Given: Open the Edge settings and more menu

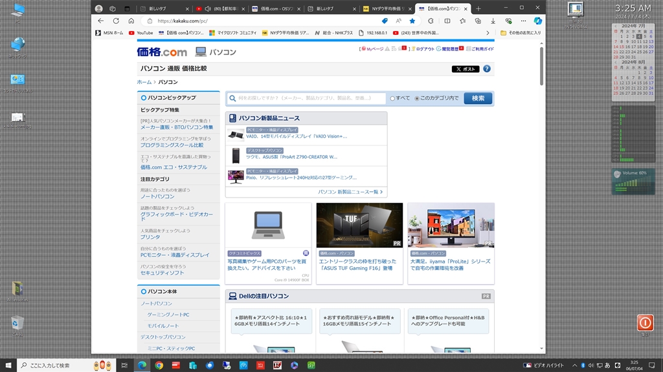Looking at the screenshot, I should [523, 21].
